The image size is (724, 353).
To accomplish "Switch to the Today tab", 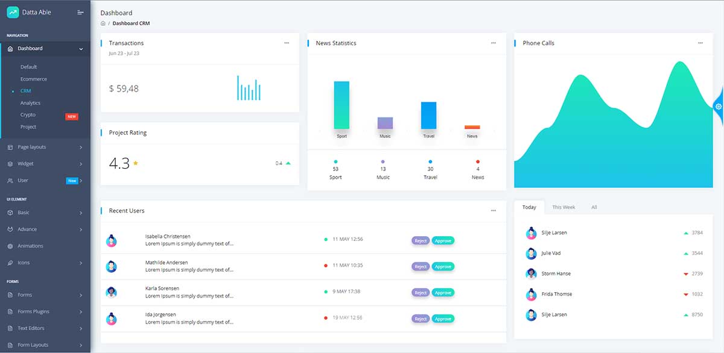I will (x=529, y=207).
